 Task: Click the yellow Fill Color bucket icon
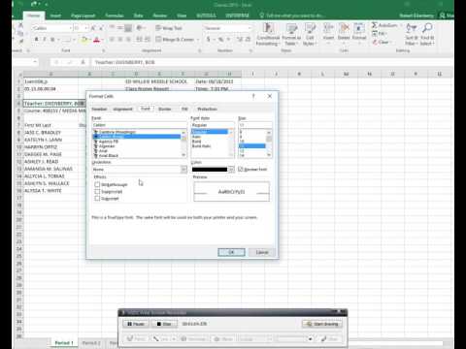tap(84, 40)
